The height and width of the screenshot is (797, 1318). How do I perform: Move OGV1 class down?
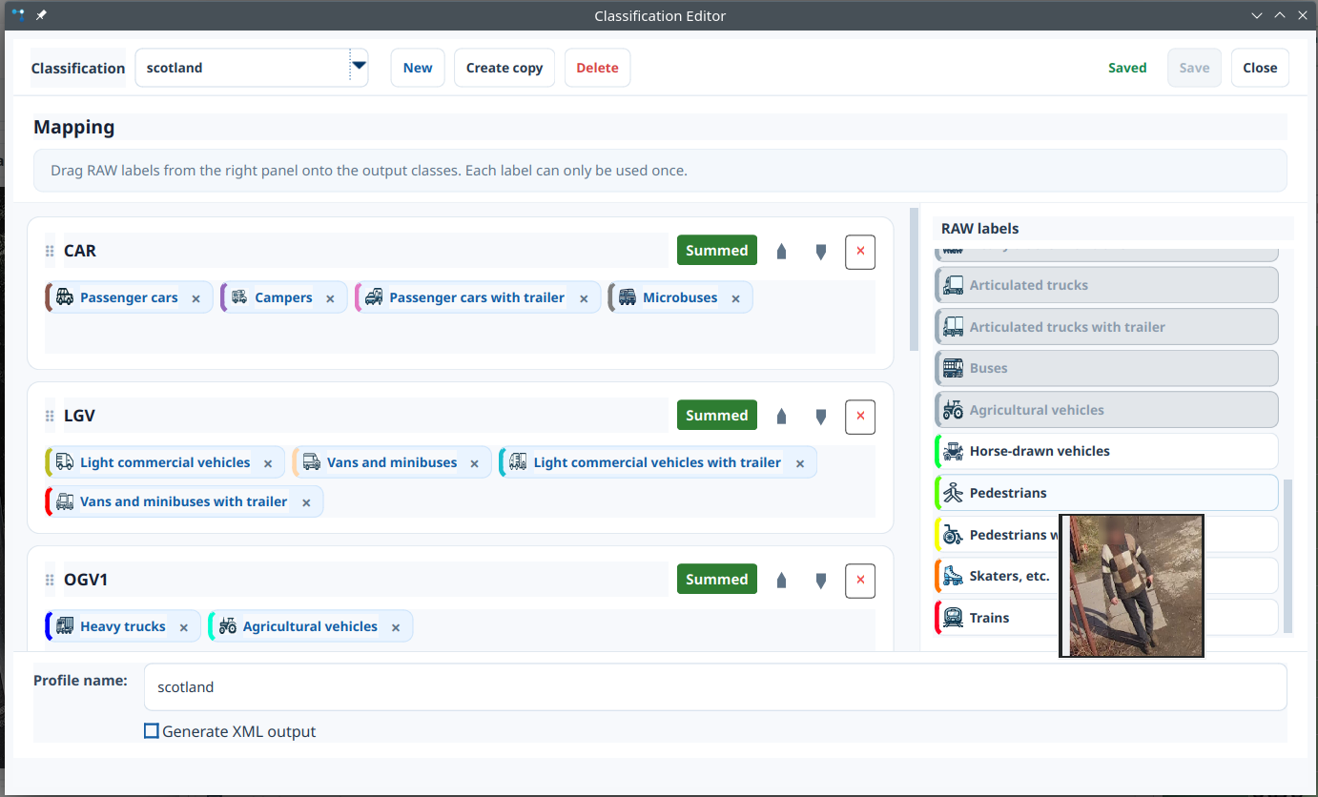click(x=821, y=581)
